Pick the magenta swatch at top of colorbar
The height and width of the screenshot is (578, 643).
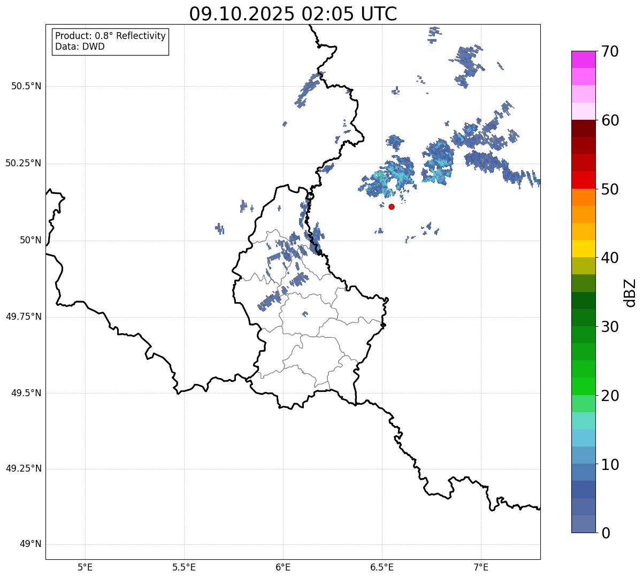(583, 59)
